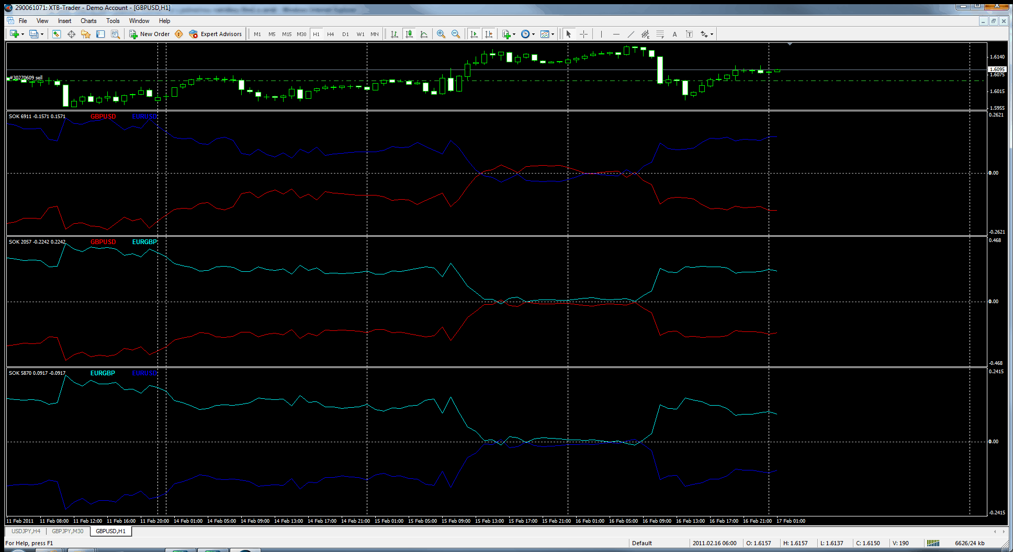Select the Trendline drawing tool

[631, 34]
